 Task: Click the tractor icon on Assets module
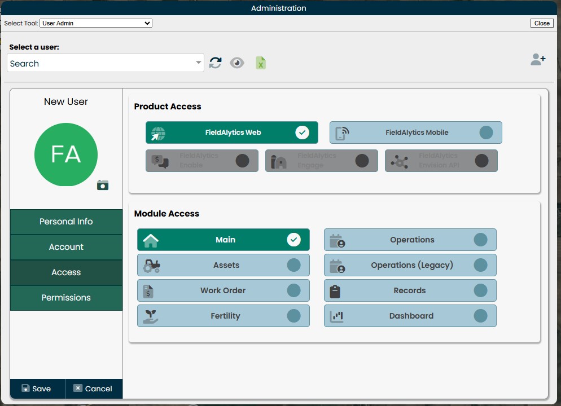[152, 266]
